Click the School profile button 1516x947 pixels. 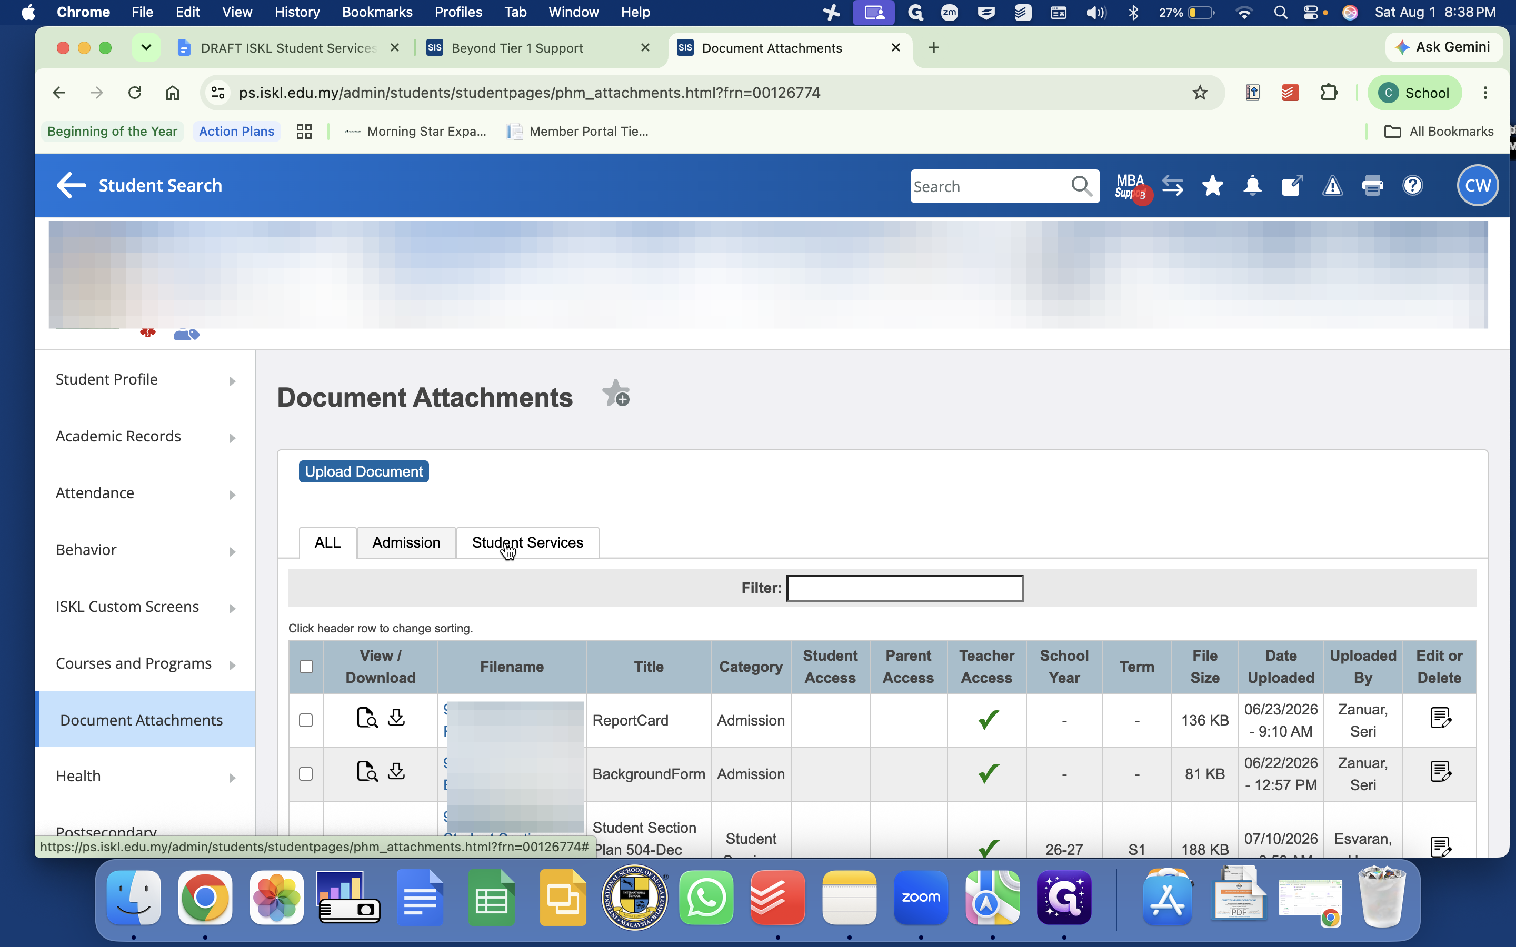click(x=1414, y=93)
